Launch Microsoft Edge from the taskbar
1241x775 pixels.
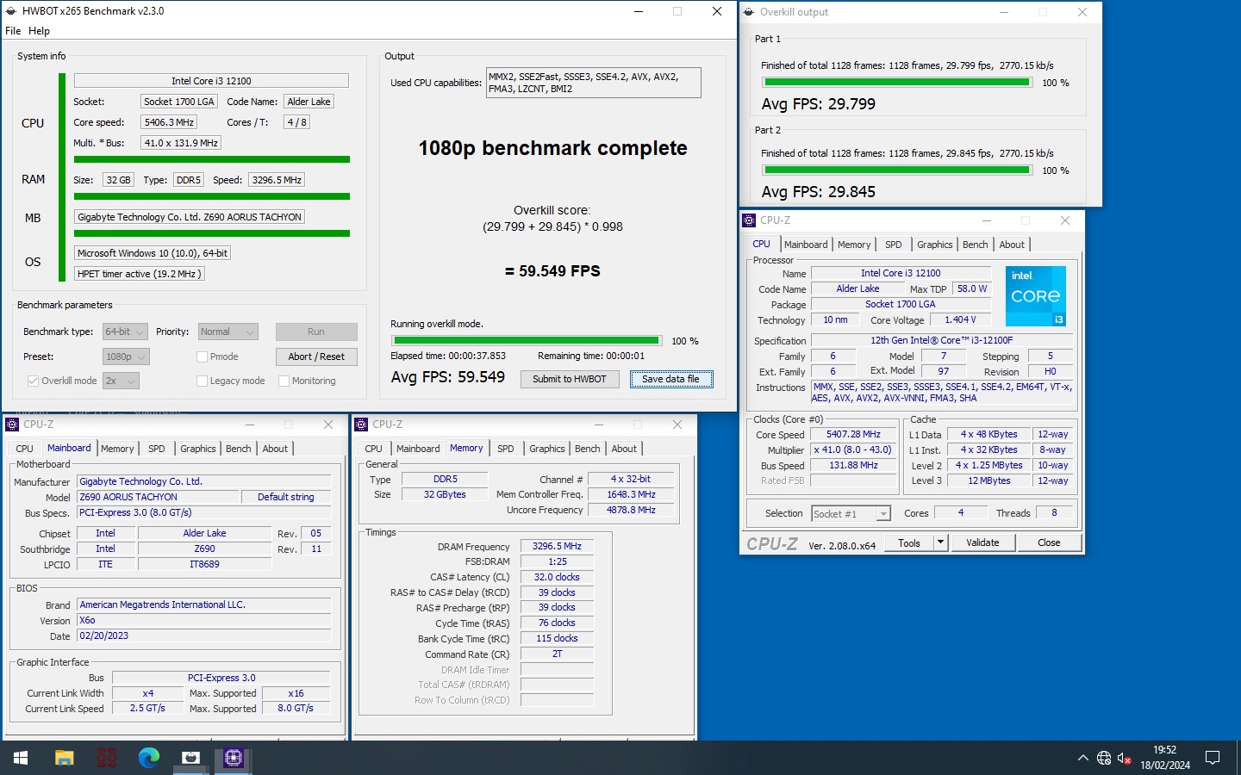click(149, 758)
